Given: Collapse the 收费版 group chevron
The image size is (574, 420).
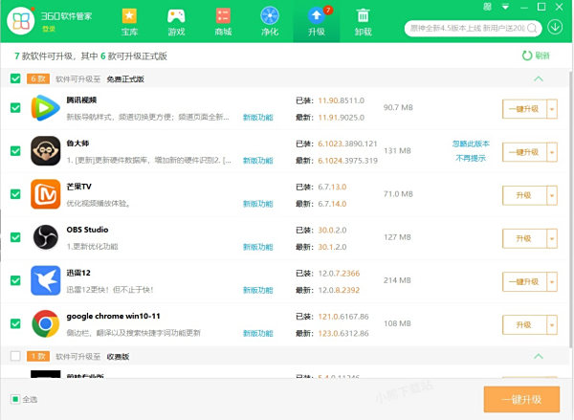Looking at the screenshot, I should pos(539,356).
